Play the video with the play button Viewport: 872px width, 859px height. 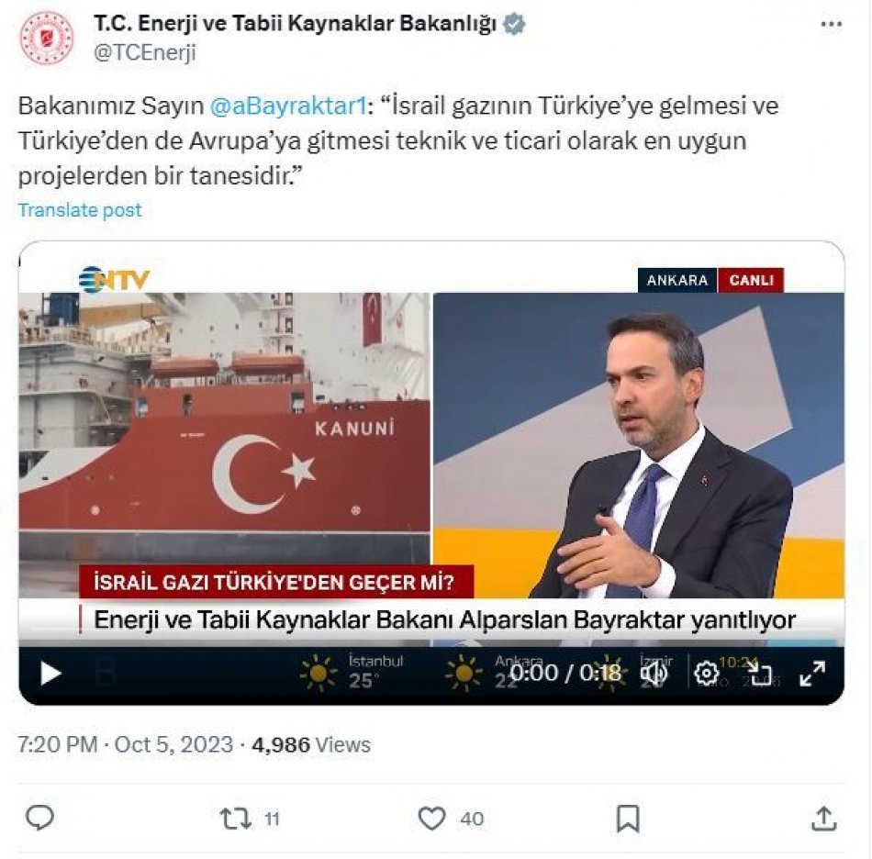(x=51, y=674)
